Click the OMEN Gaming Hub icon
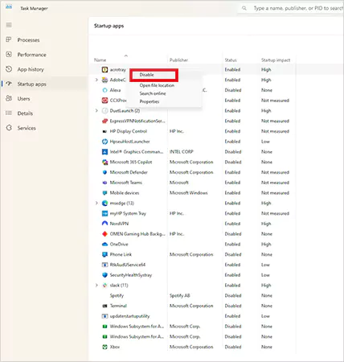 pyautogui.click(x=104, y=234)
